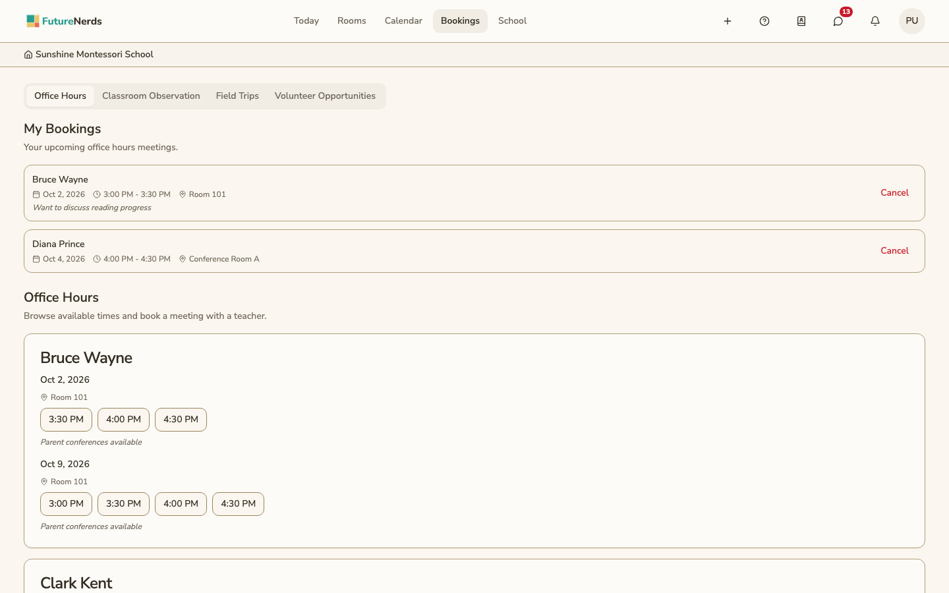Click the '3:00 PM - 3:30 PM' booking time

136,194
